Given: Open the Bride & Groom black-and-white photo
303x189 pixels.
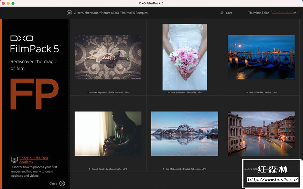Looking at the screenshot, I should 108,57.
